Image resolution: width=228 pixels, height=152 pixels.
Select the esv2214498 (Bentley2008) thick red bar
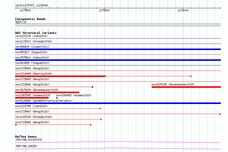[60, 76]
